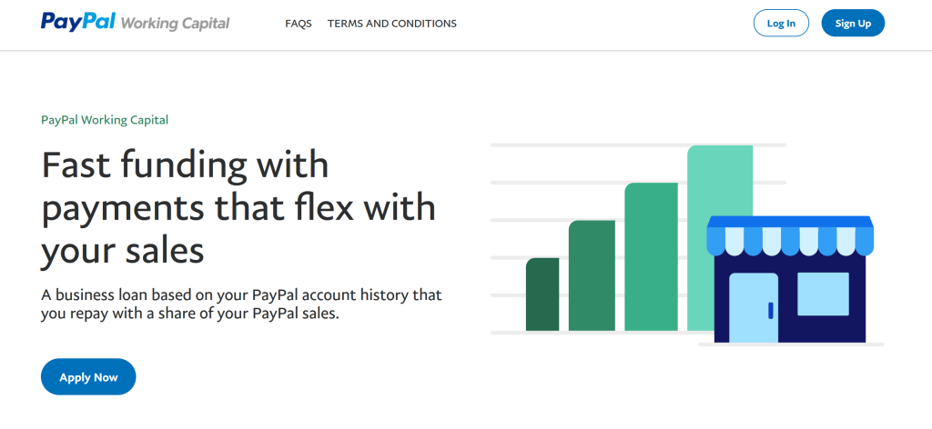The image size is (932, 429).
Task: Click the PayPal logo
Action: click(78, 22)
